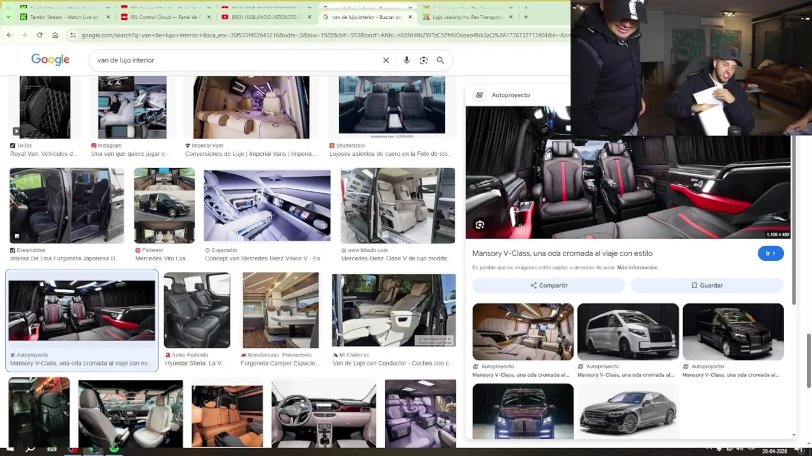Open Autos Rodando Hyundai Staria image
812x456 pixels.
(x=197, y=310)
